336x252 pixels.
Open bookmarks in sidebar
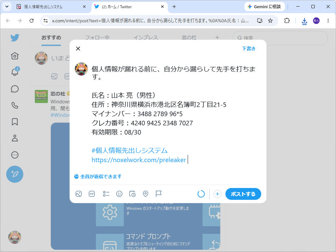pos(15,122)
